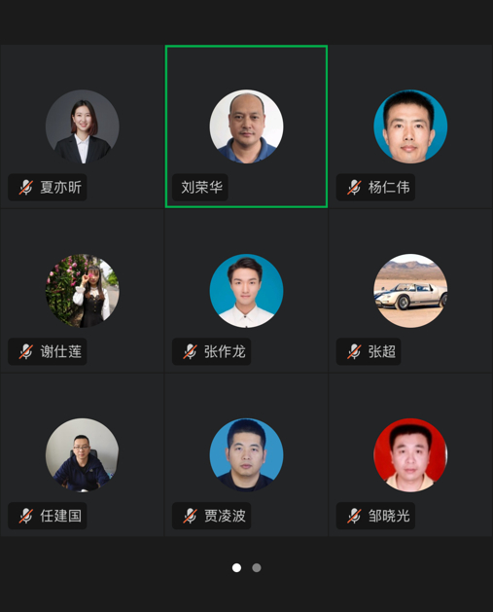Screen dimensions: 493x612
Task: Tap 刘荣华 speaker avatar
Action: [247, 126]
